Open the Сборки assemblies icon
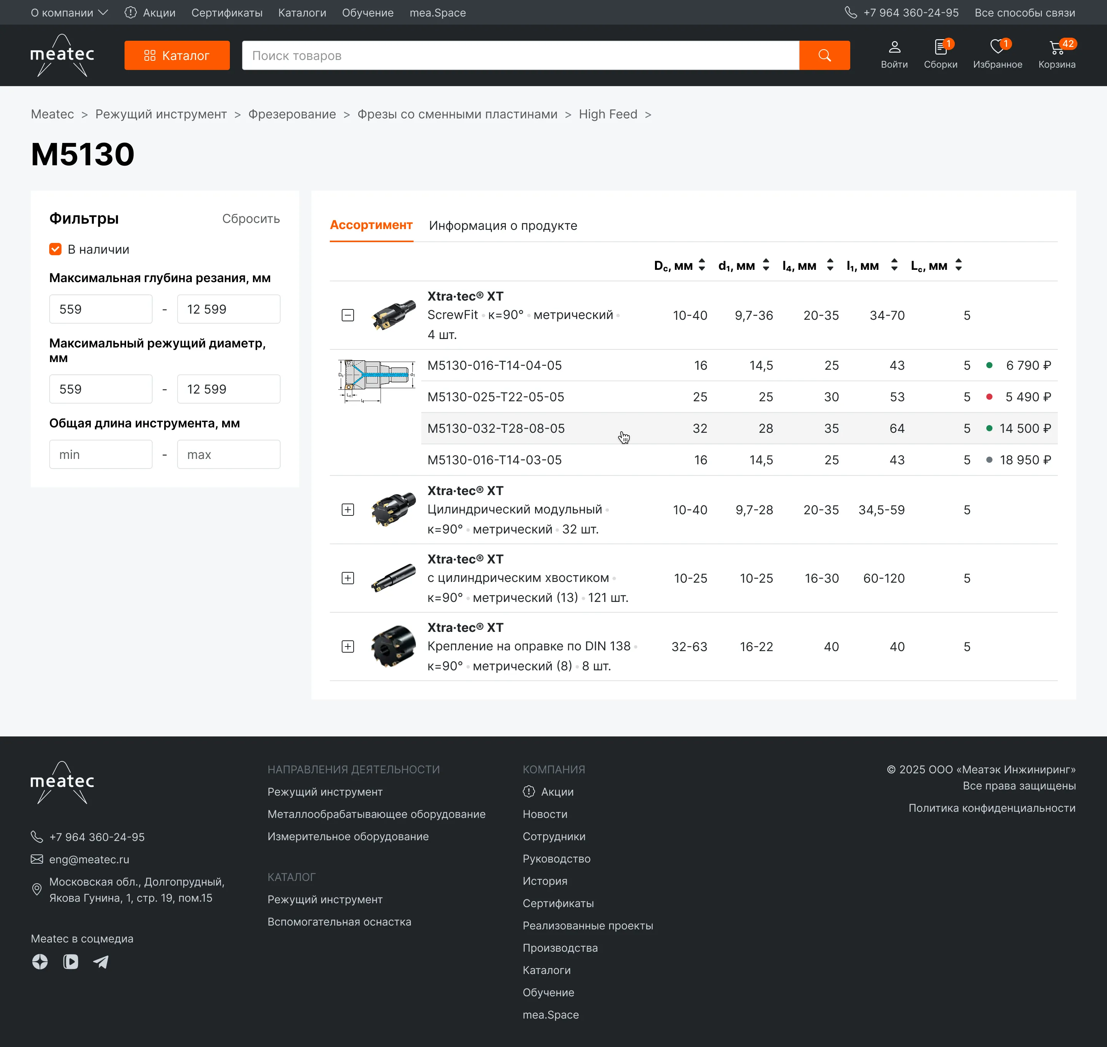This screenshot has width=1107, height=1047. click(x=940, y=47)
